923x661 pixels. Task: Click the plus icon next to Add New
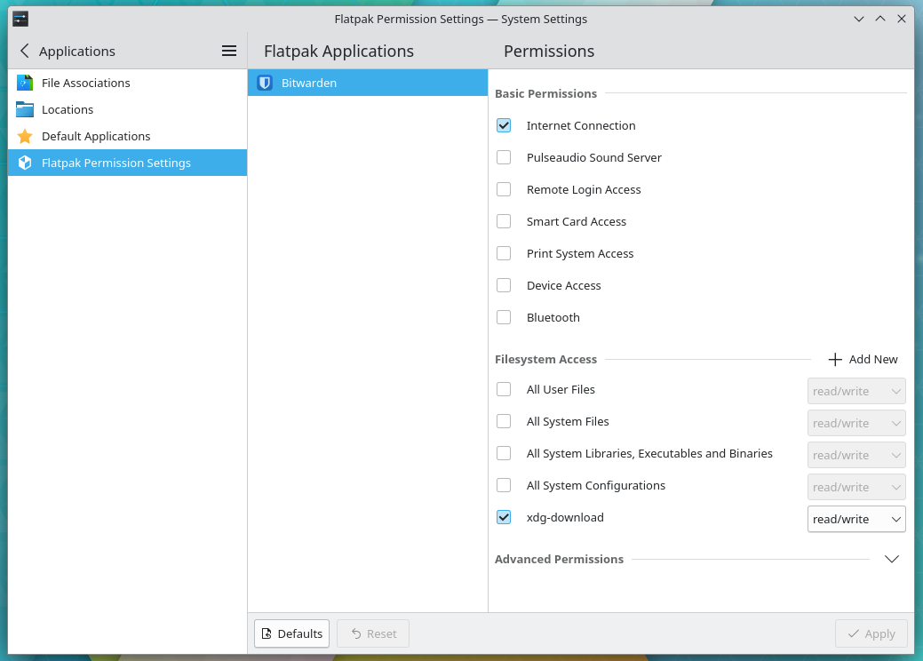[x=834, y=359]
